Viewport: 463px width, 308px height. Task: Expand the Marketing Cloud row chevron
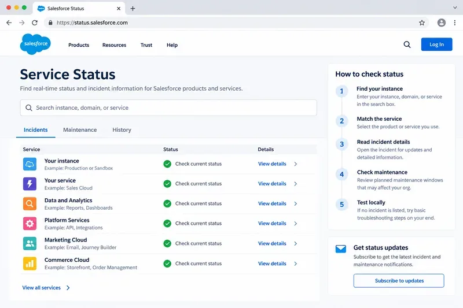point(296,243)
